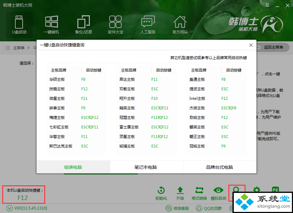Go to the 备份/还原 section
Image resolution: width=293 pixels, height=213 pixels.
(x=83, y=25)
